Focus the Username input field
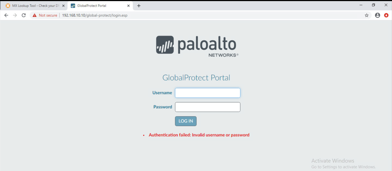The width and height of the screenshot is (392, 171). [207, 93]
